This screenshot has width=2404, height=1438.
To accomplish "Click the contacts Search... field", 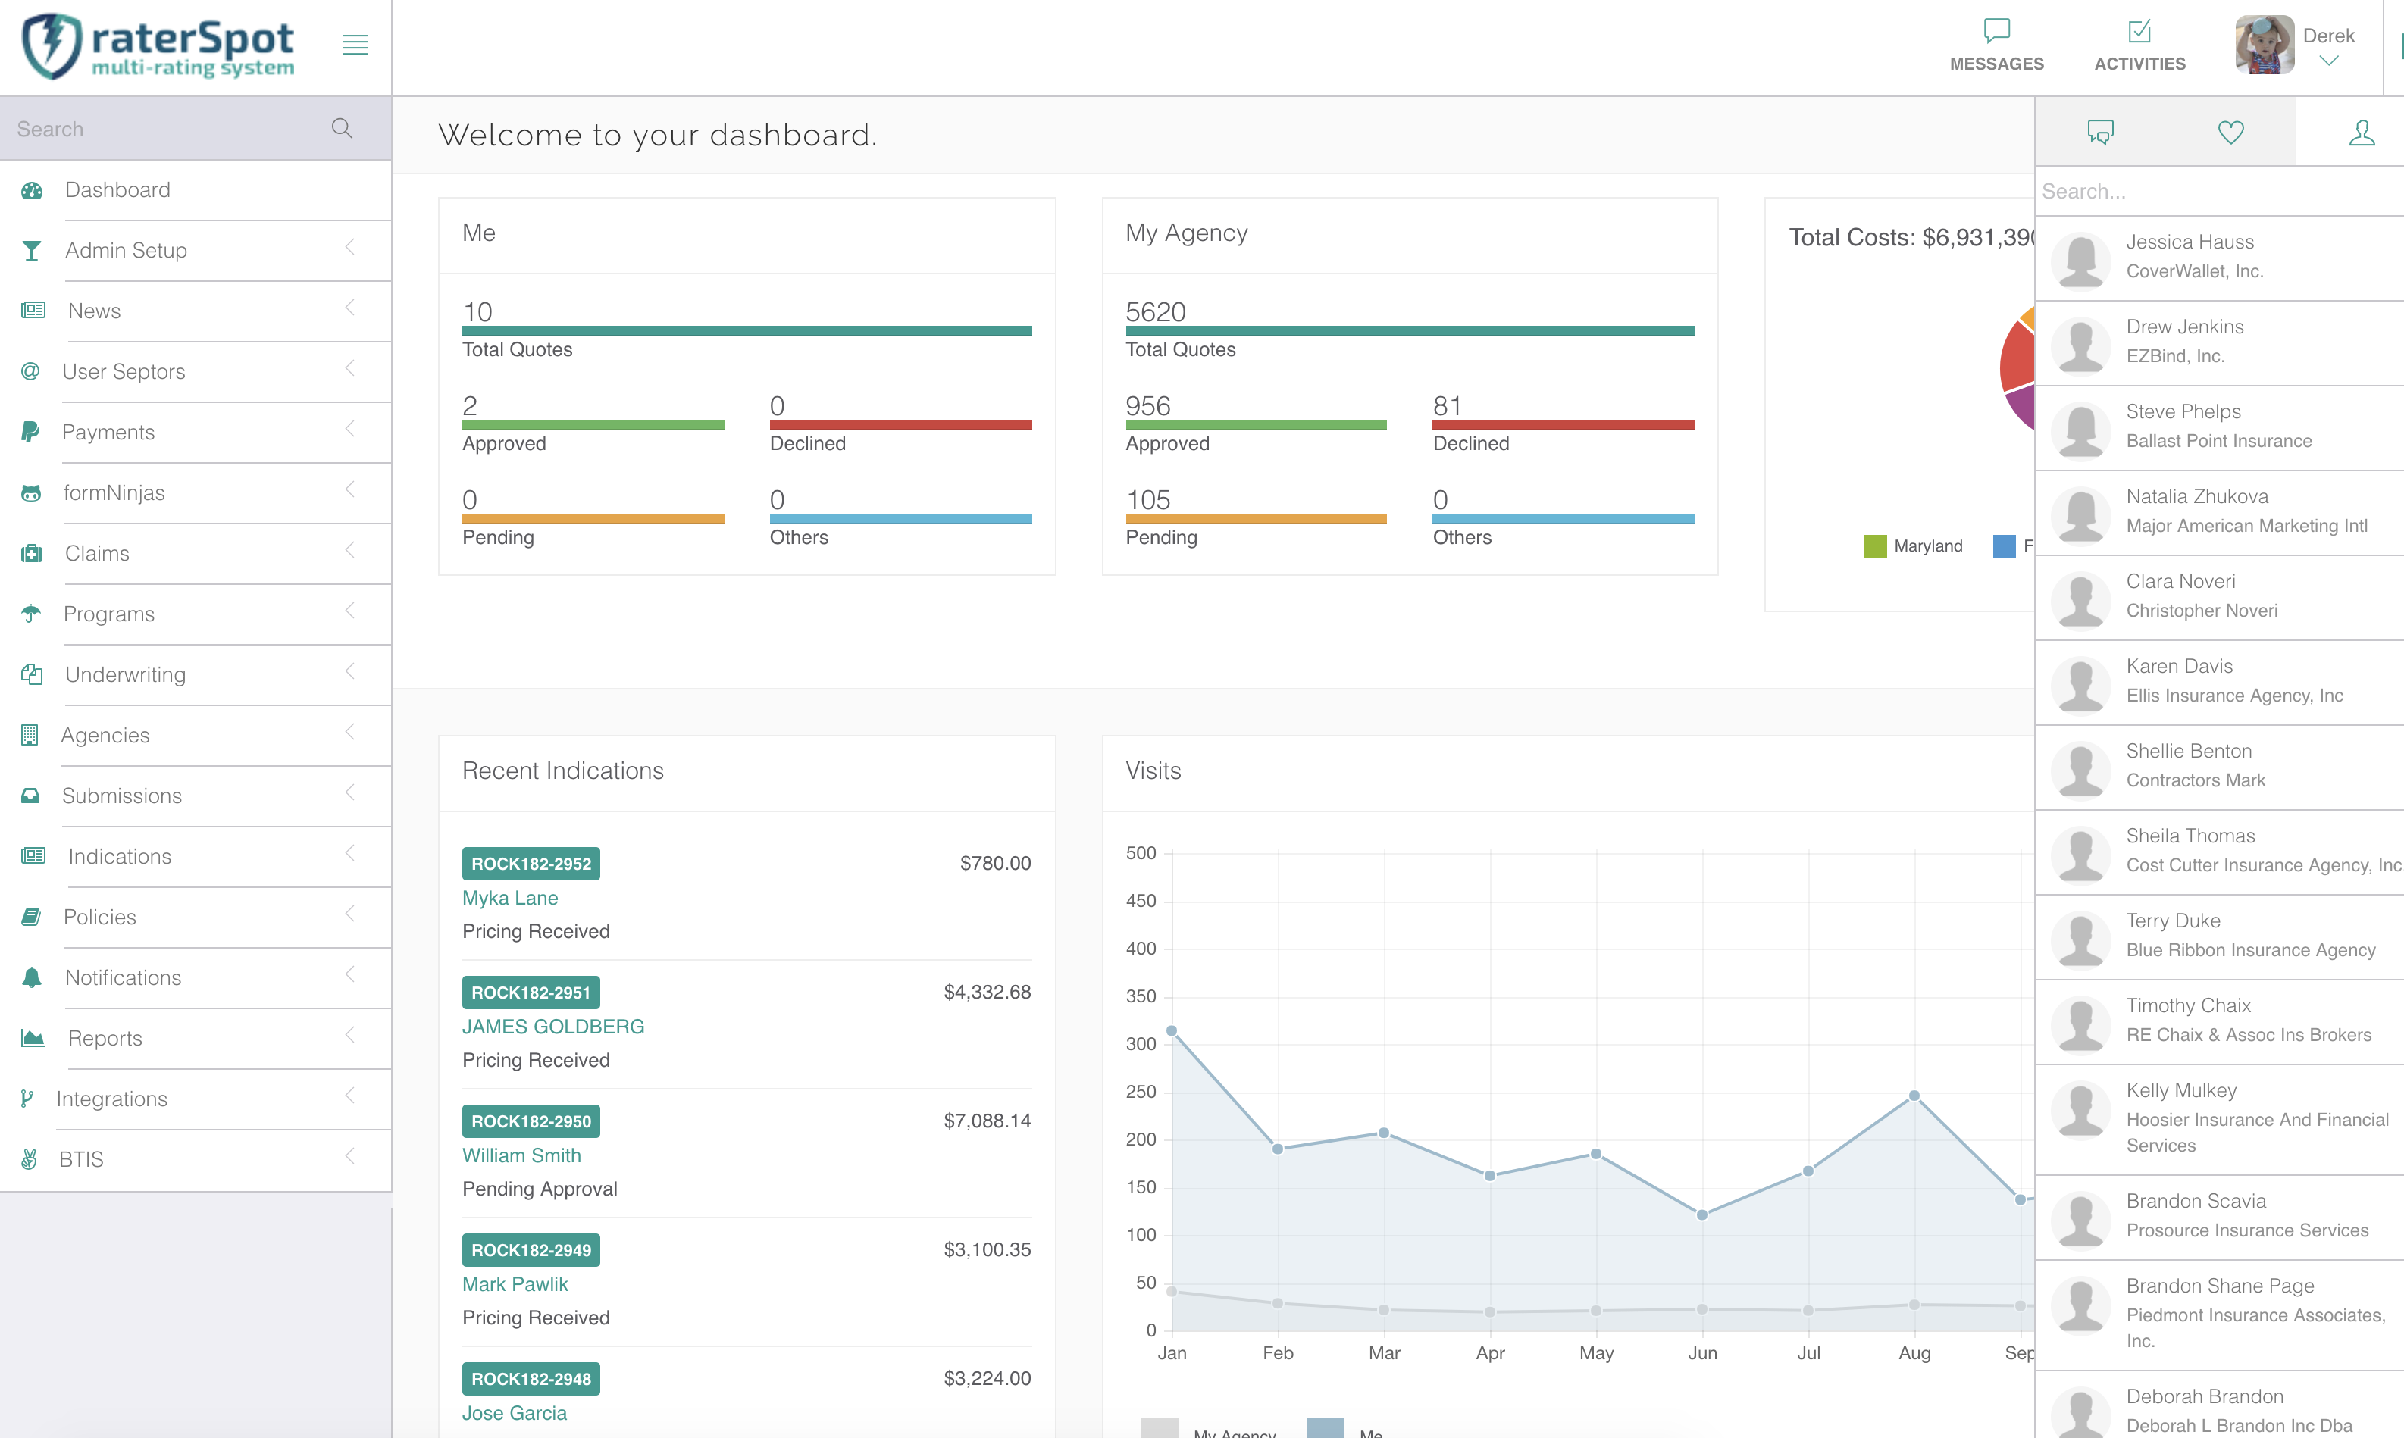I will [2219, 192].
